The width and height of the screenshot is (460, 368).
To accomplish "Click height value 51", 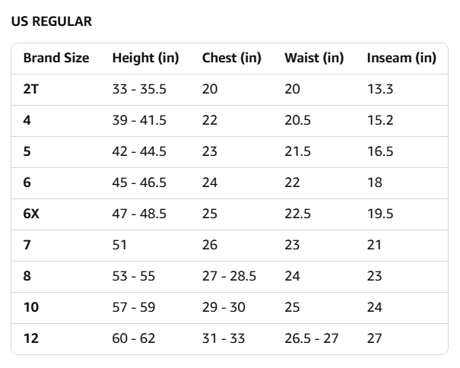I will [119, 245].
